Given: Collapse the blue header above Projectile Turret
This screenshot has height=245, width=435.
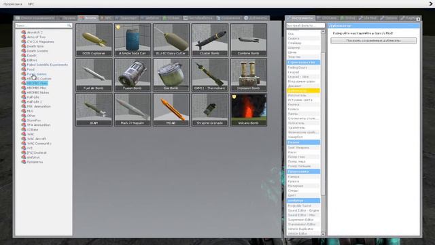Looking at the screenshot, I should coord(303,201).
